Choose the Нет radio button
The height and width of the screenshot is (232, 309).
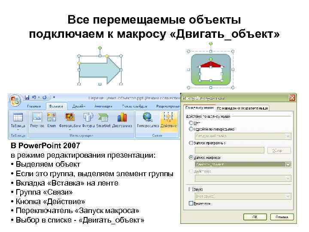[x=191, y=123]
